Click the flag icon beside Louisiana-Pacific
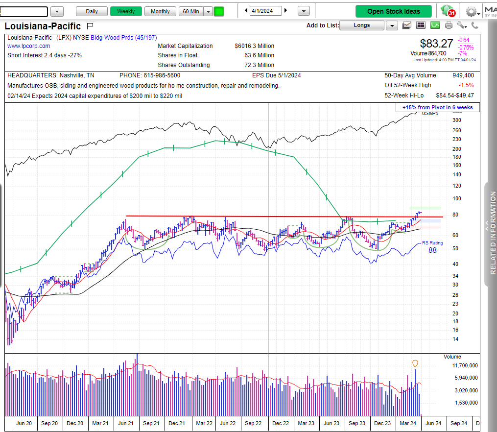The image size is (497, 432). [90, 25]
